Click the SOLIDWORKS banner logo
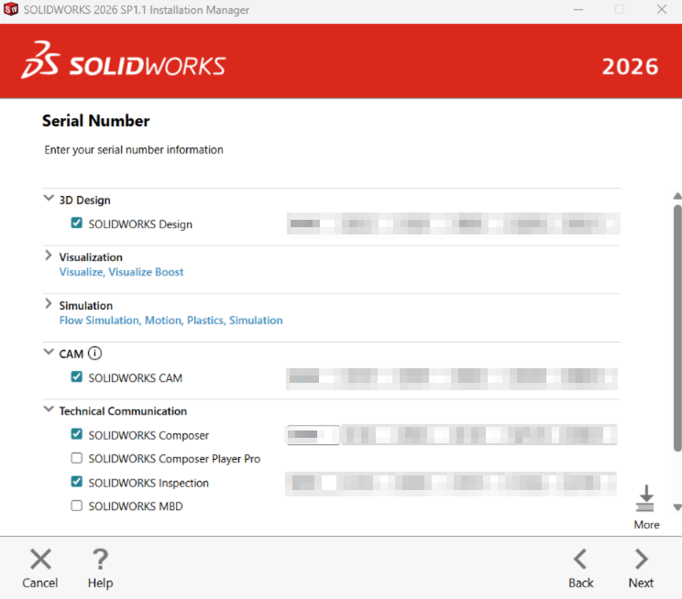Viewport: 682px width, 599px height. (x=123, y=60)
